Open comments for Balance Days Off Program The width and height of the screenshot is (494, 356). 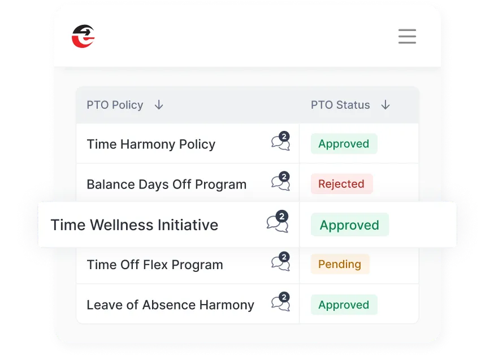(x=280, y=182)
